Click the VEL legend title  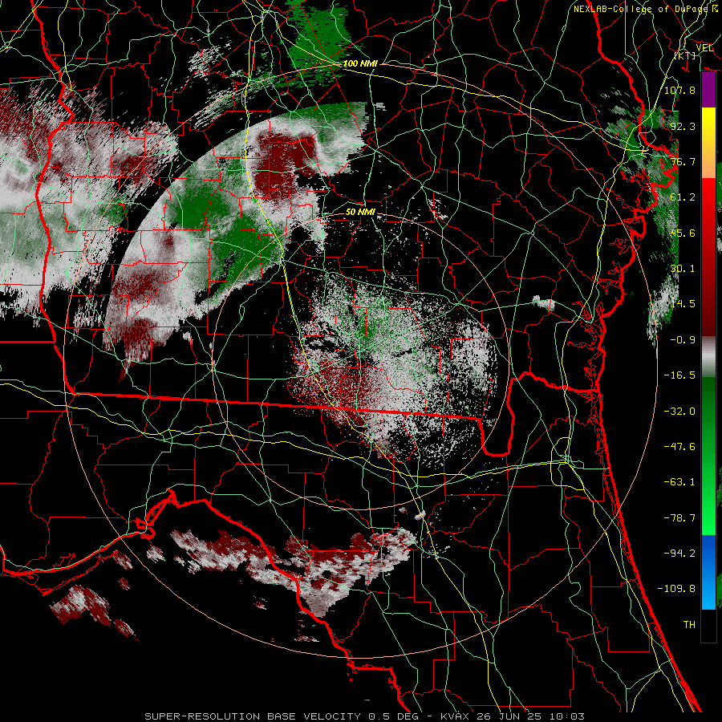[704, 48]
